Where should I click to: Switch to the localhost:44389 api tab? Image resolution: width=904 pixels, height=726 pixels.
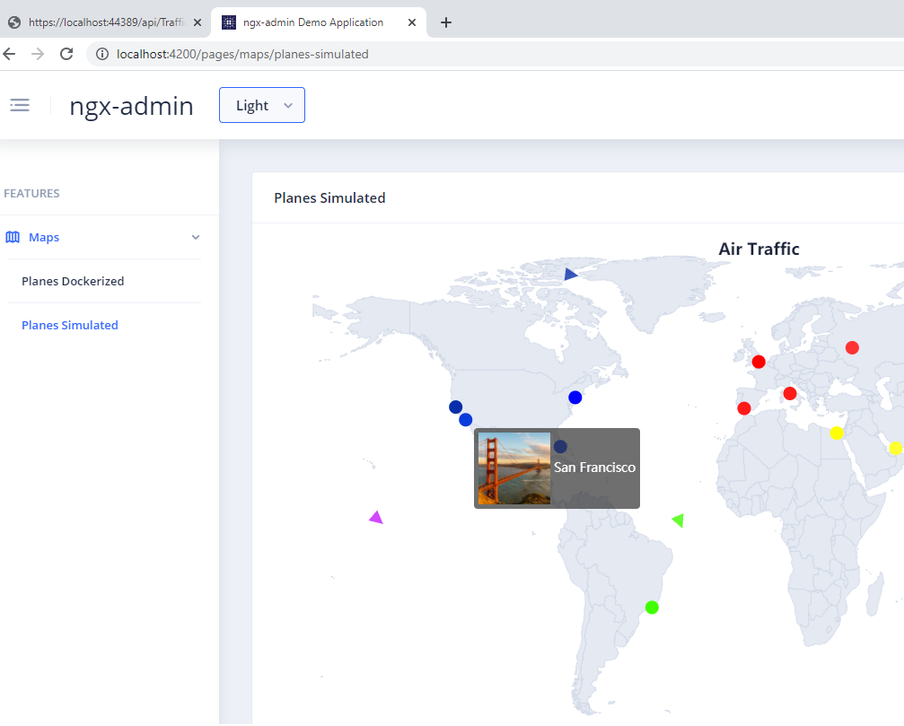[x=106, y=22]
